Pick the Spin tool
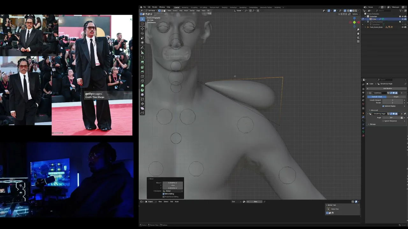Screen dimensions: 408x229 [142, 90]
